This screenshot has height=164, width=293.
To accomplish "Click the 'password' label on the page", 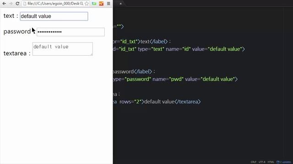I will [x=17, y=31].
